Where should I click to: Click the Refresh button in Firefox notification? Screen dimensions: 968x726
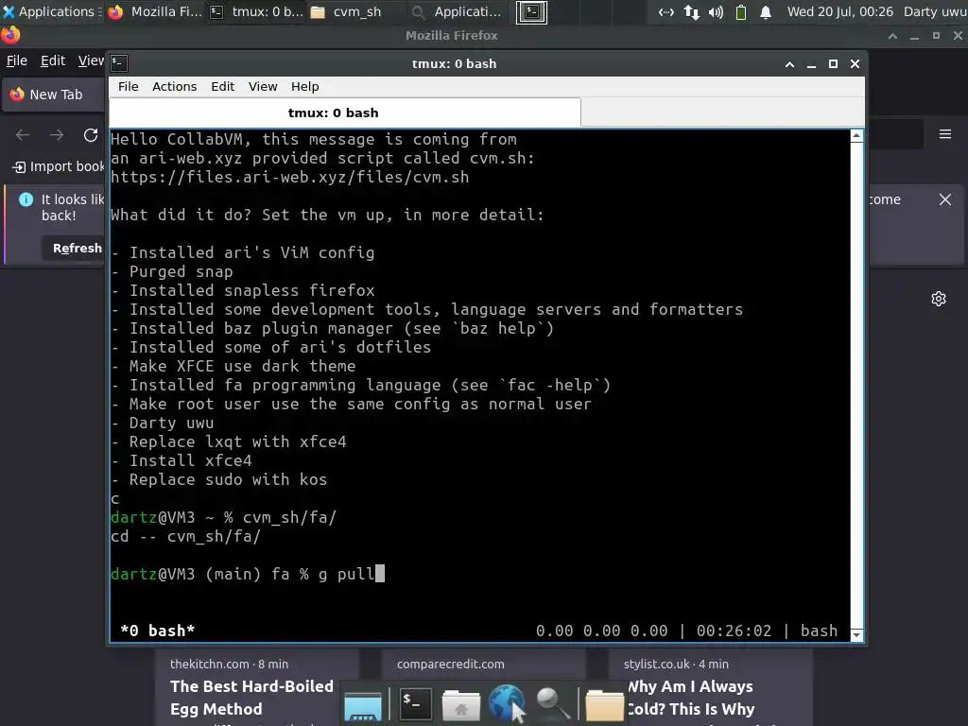tap(75, 249)
